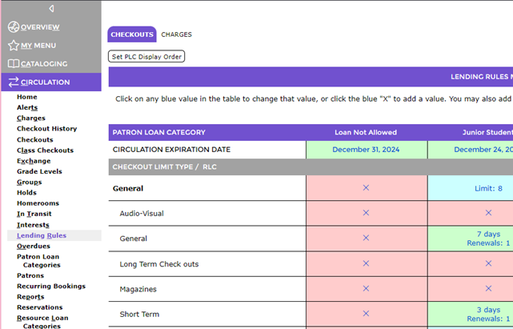Open Grade Levels
This screenshot has height=329, width=513.
pos(39,171)
